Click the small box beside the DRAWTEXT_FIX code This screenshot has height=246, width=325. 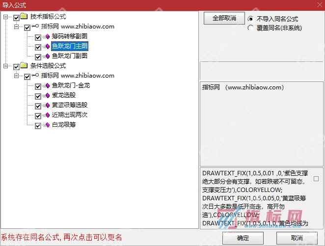point(316,179)
